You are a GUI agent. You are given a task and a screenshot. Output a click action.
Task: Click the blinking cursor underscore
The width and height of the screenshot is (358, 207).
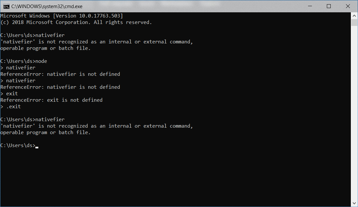click(37, 146)
